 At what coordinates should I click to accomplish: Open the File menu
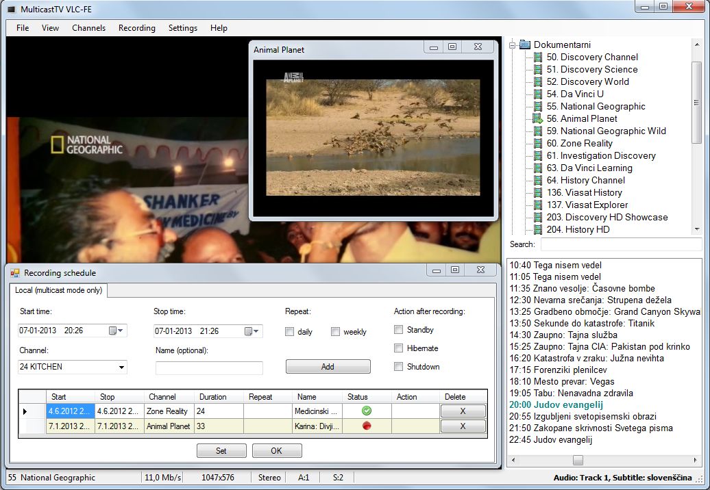23,28
